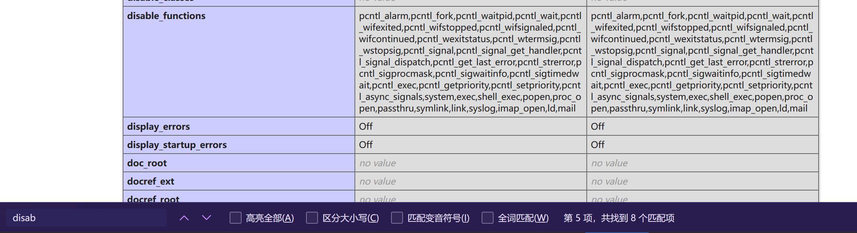This screenshot has height=233, width=857.
Task: Enable the 高亮全部 highlight-all checkbox
Action: pyautogui.click(x=236, y=218)
